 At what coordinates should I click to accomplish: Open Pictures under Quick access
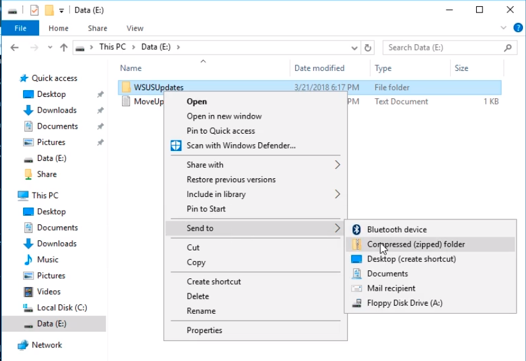[51, 142]
